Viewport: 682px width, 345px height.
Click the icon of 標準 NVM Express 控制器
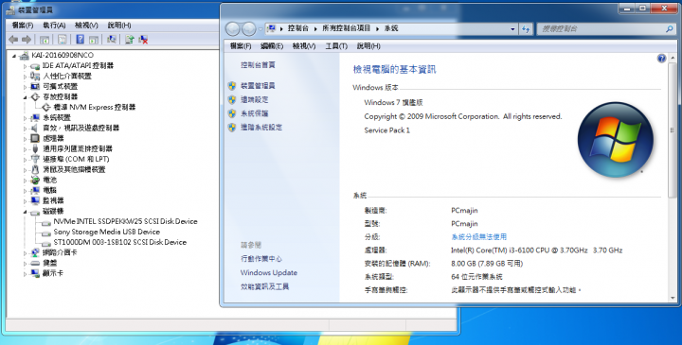coord(45,107)
